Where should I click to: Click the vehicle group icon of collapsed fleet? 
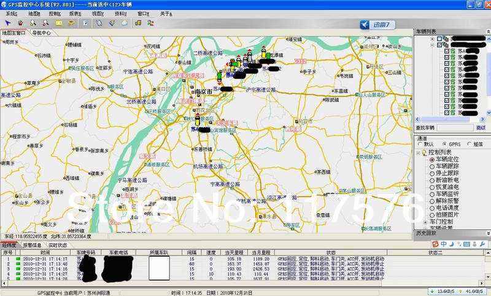tap(446, 39)
